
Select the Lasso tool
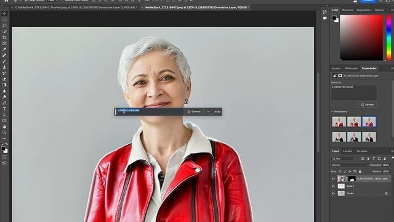[4, 25]
